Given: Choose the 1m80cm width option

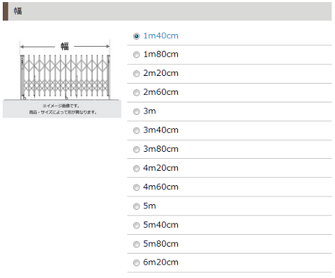Looking at the screenshot, I should (x=136, y=55).
